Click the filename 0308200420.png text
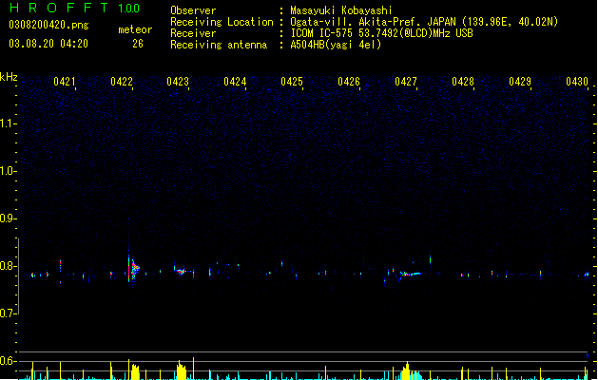 [48, 25]
